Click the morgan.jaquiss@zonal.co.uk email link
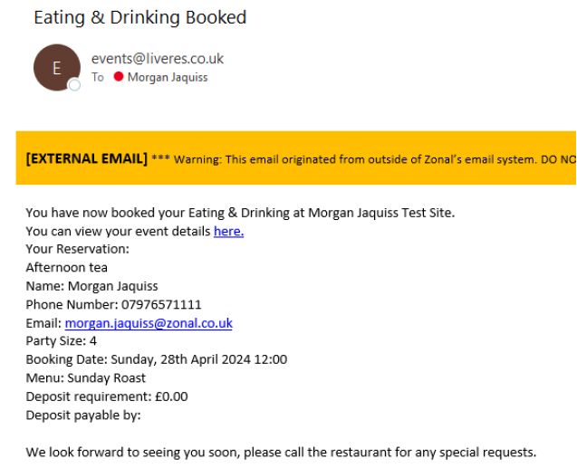 point(149,323)
